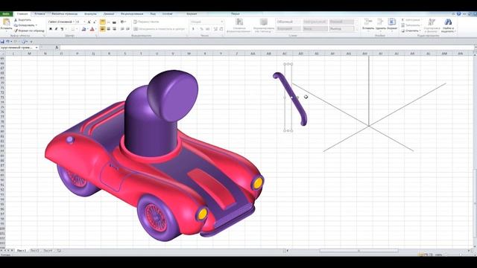Apply the Обычный cell style
Viewport: 477px width, 268px height.
point(288,22)
